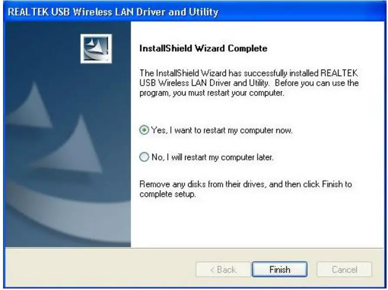Click the successfully installed message paragraph

point(249,83)
